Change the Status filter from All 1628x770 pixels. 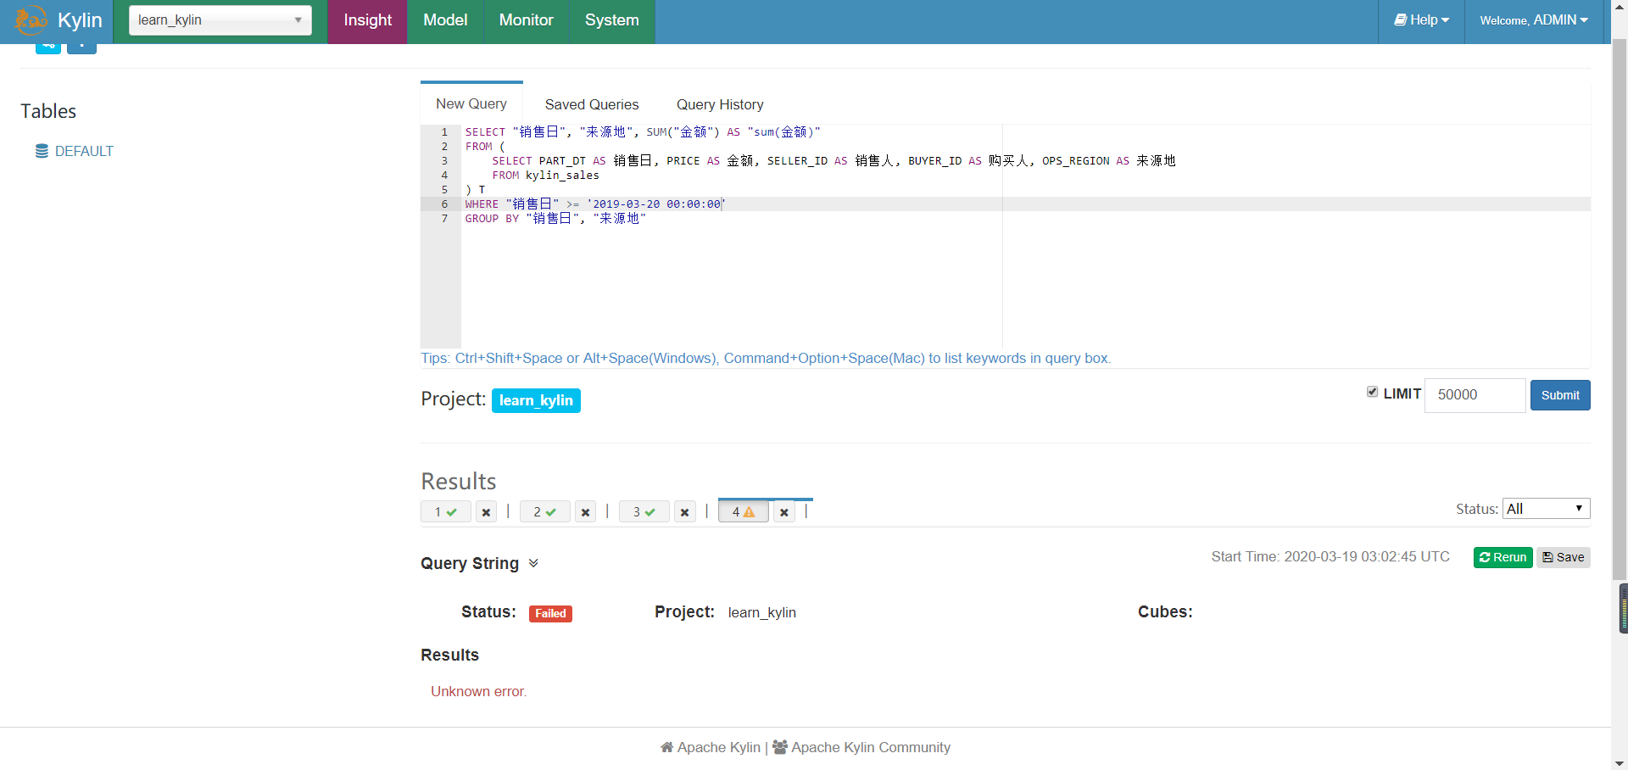point(1545,509)
